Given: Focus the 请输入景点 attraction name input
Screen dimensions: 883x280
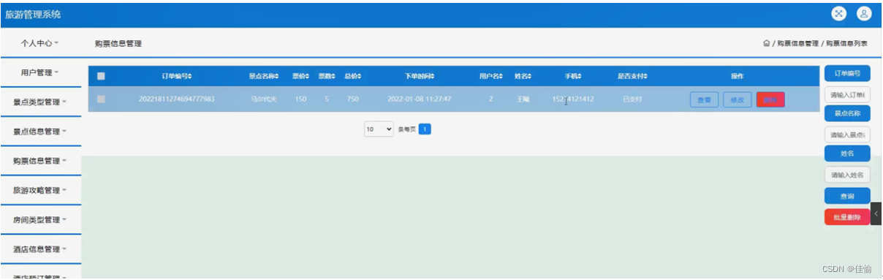Looking at the screenshot, I should click(x=847, y=135).
